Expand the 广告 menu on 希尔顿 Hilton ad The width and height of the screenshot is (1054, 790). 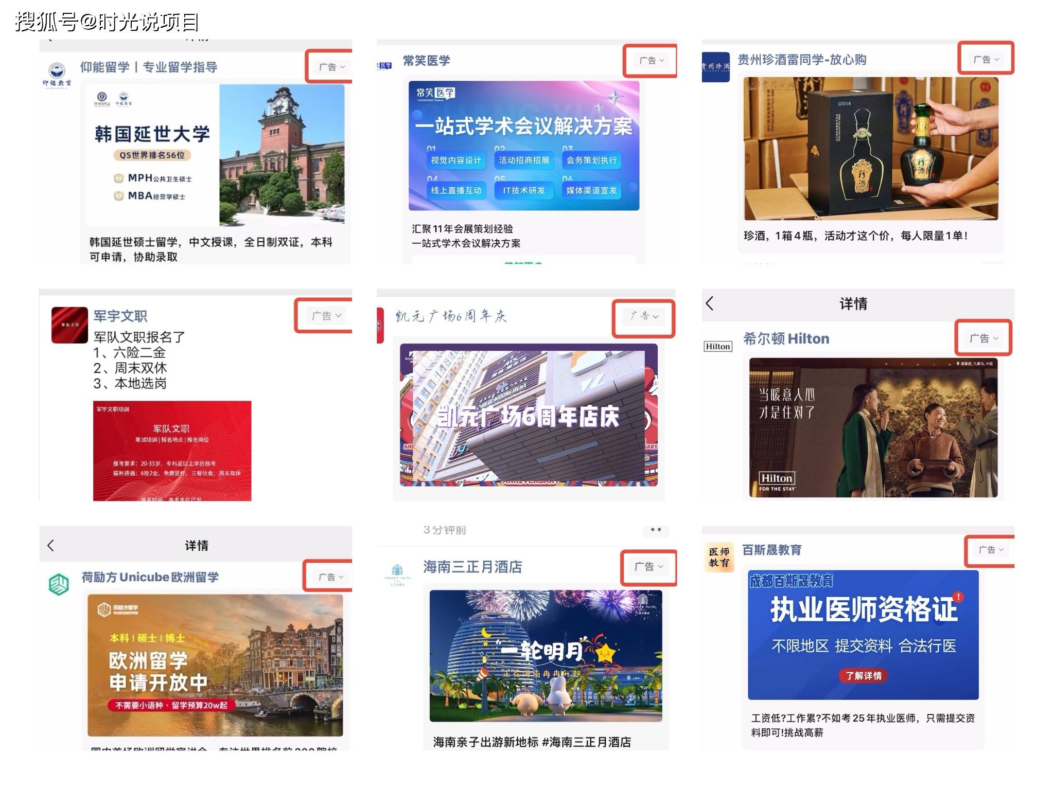pos(983,338)
